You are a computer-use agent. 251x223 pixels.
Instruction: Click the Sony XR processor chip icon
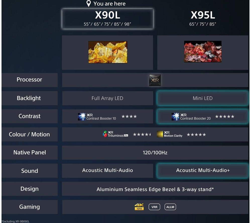click(x=155, y=80)
